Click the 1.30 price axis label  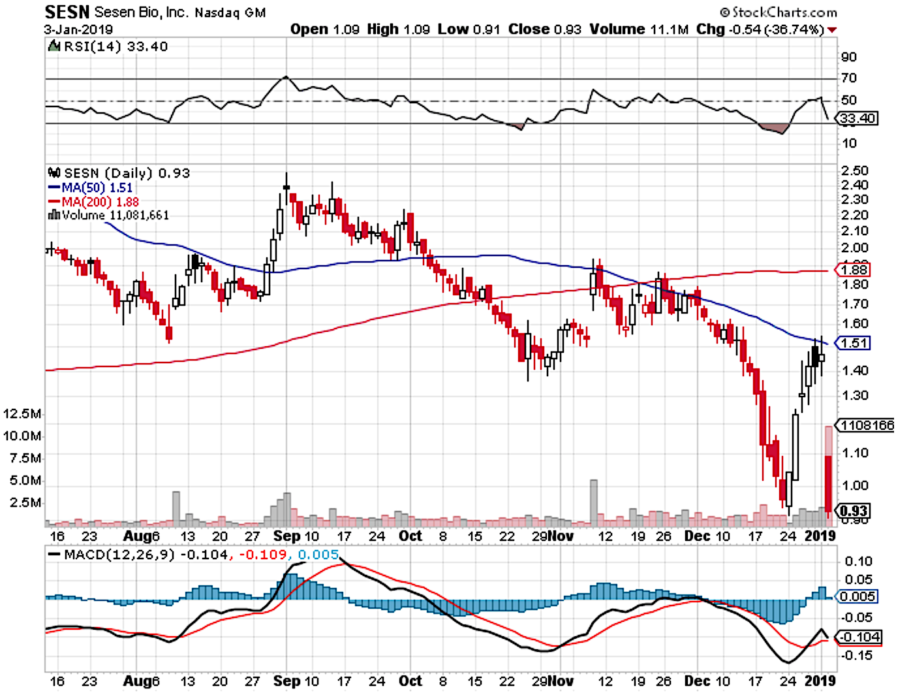pos(855,396)
